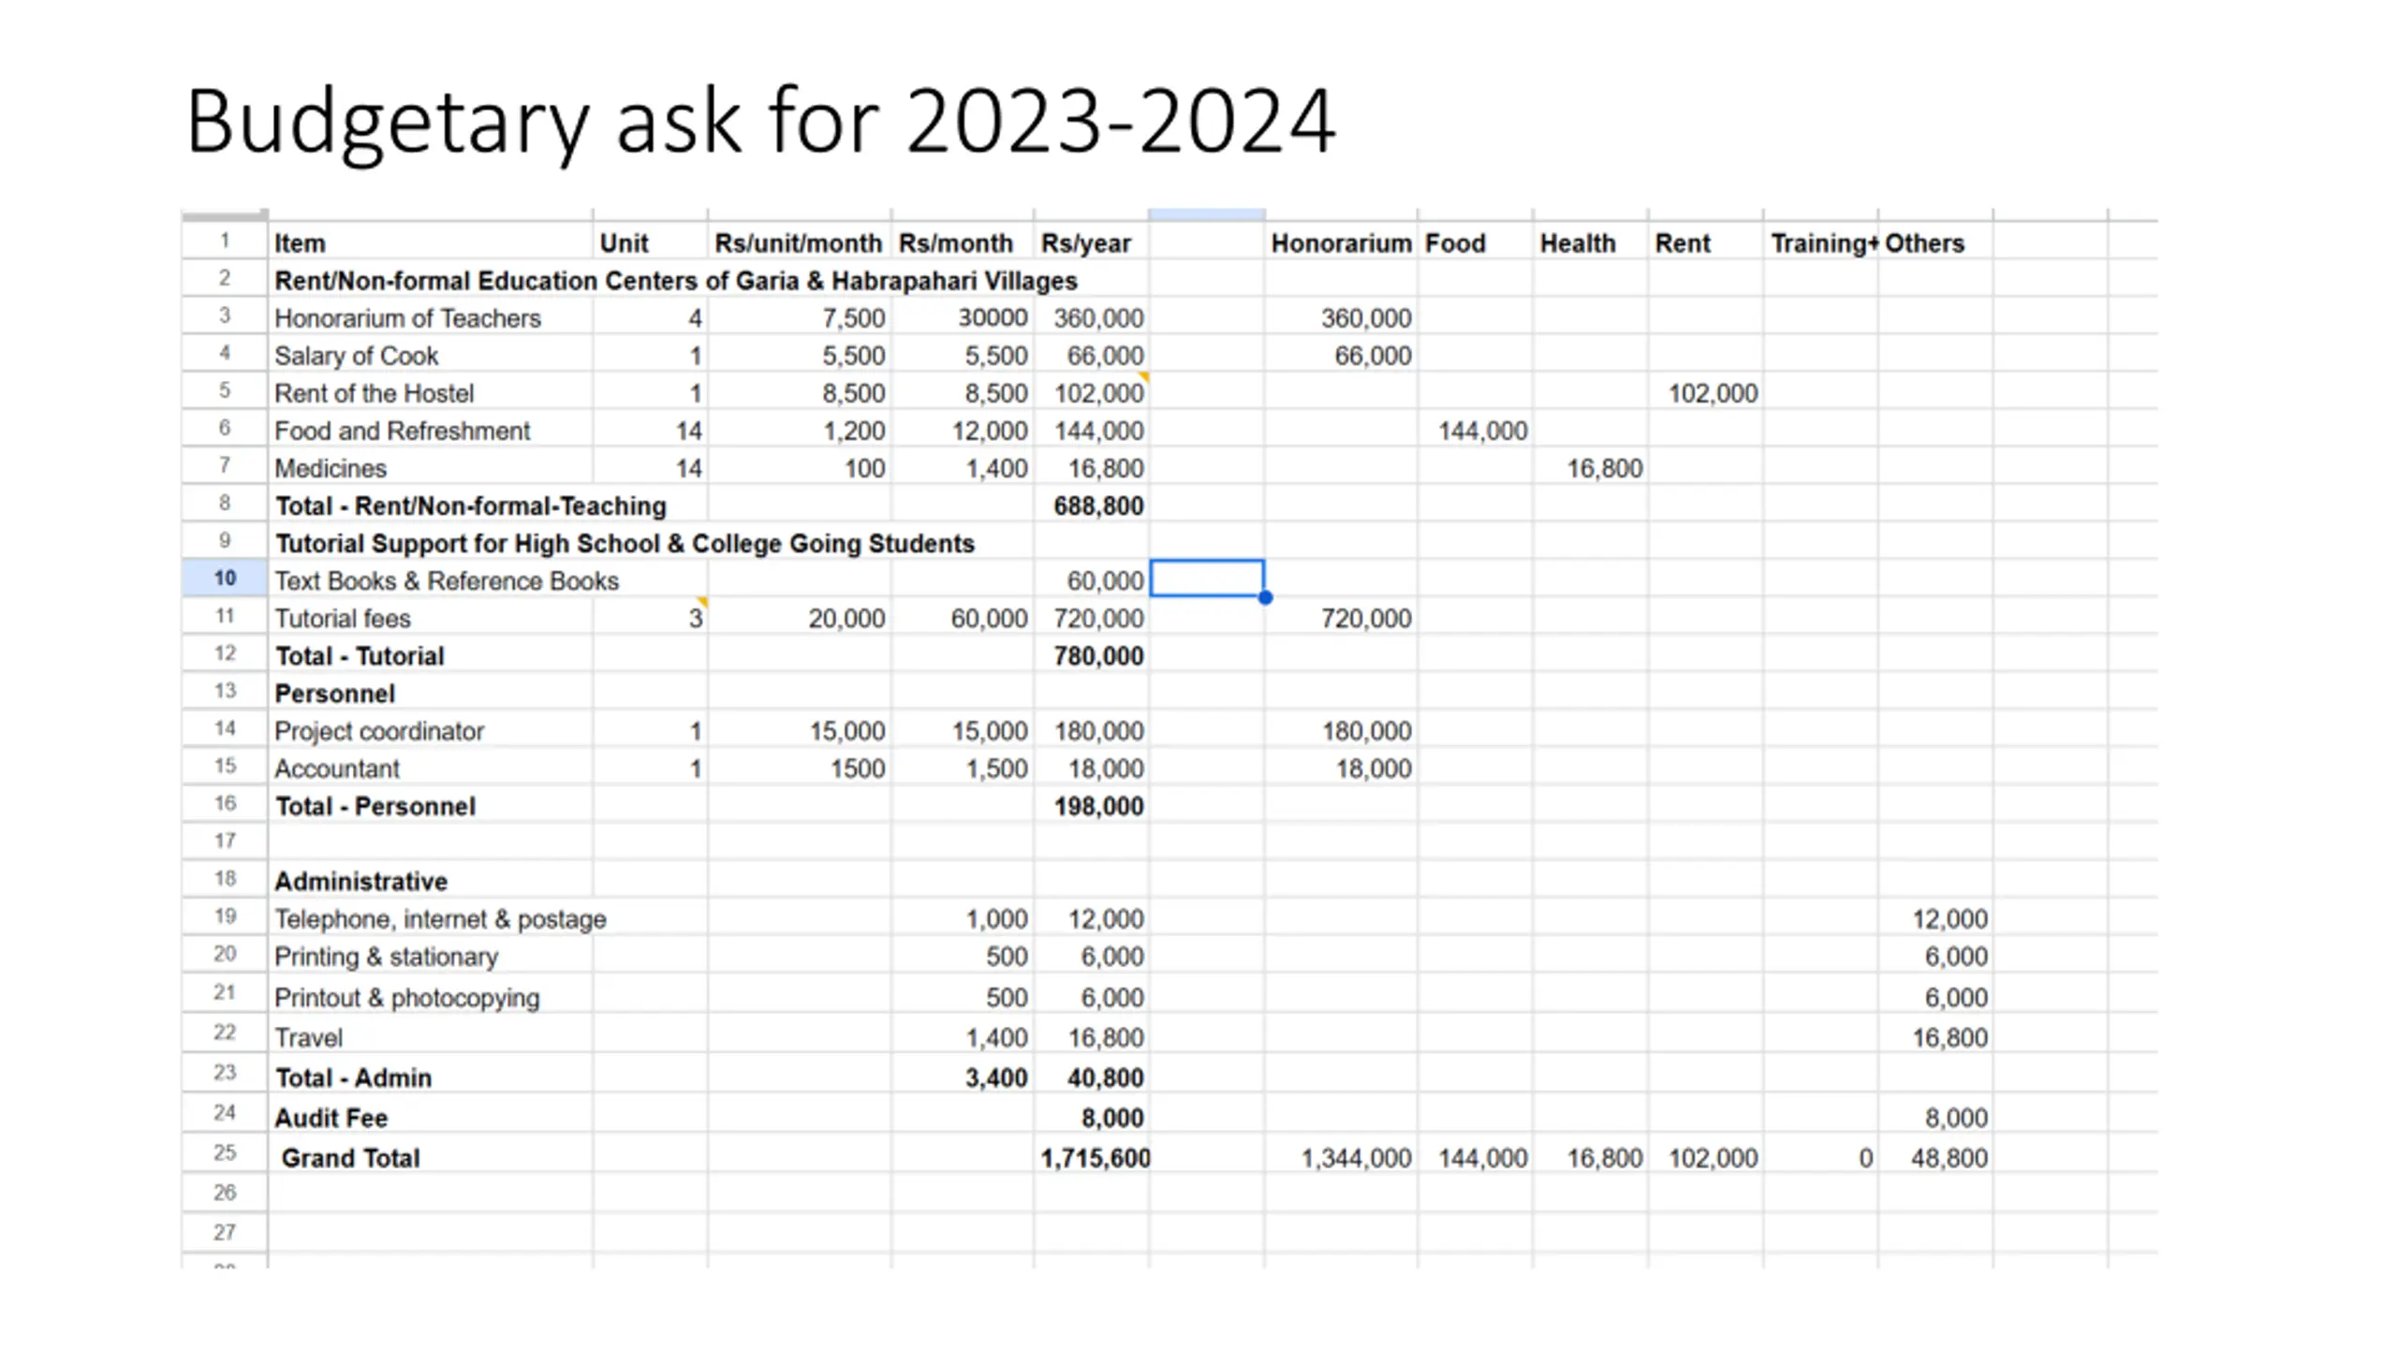
Task: Click the 780,000 total cell
Action: click(1092, 655)
